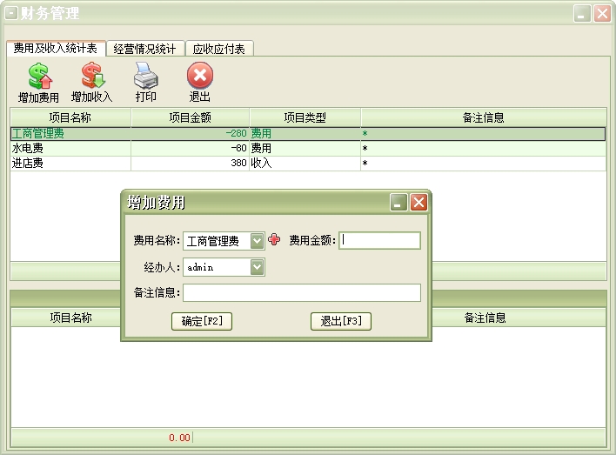This screenshot has height=455, width=616.
Task: Click the red 退出 exit toolbar icon
Action: point(199,77)
